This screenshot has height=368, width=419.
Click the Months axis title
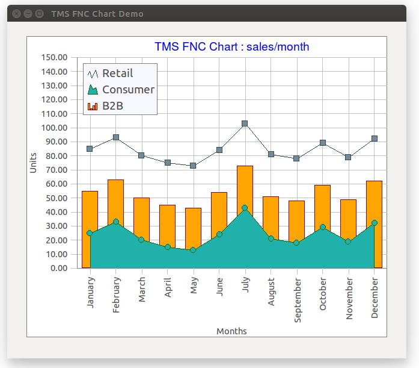(231, 331)
